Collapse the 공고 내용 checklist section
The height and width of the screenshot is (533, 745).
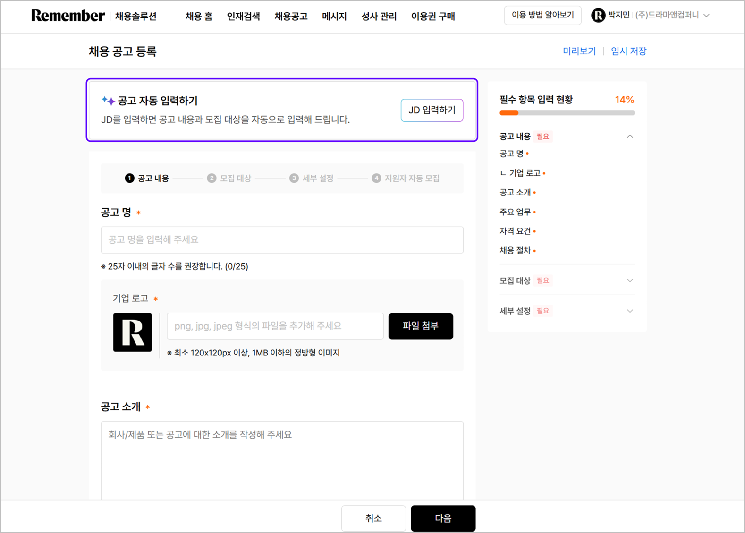(630, 136)
